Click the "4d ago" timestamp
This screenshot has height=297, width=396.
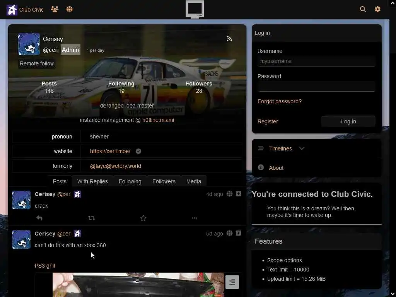(214, 194)
